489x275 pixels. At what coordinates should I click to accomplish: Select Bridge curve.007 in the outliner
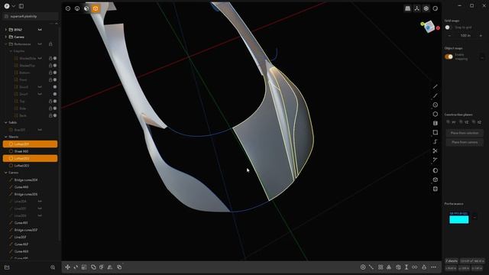pos(31,230)
